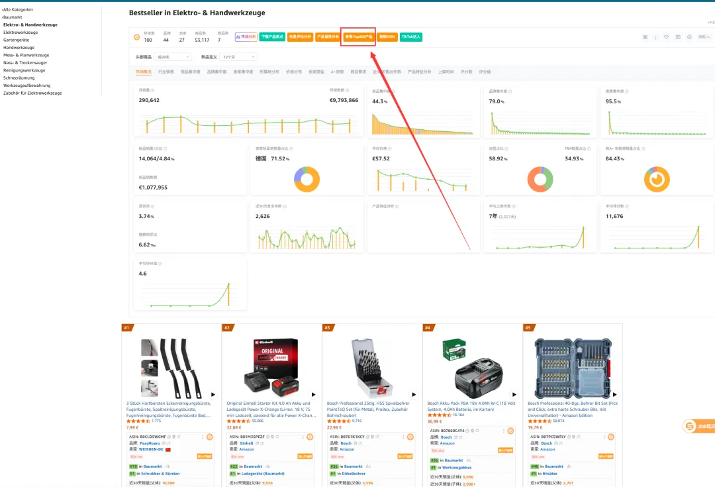
Task: Click the orange seller-sprite logo beside sample count
Action: coord(137,37)
